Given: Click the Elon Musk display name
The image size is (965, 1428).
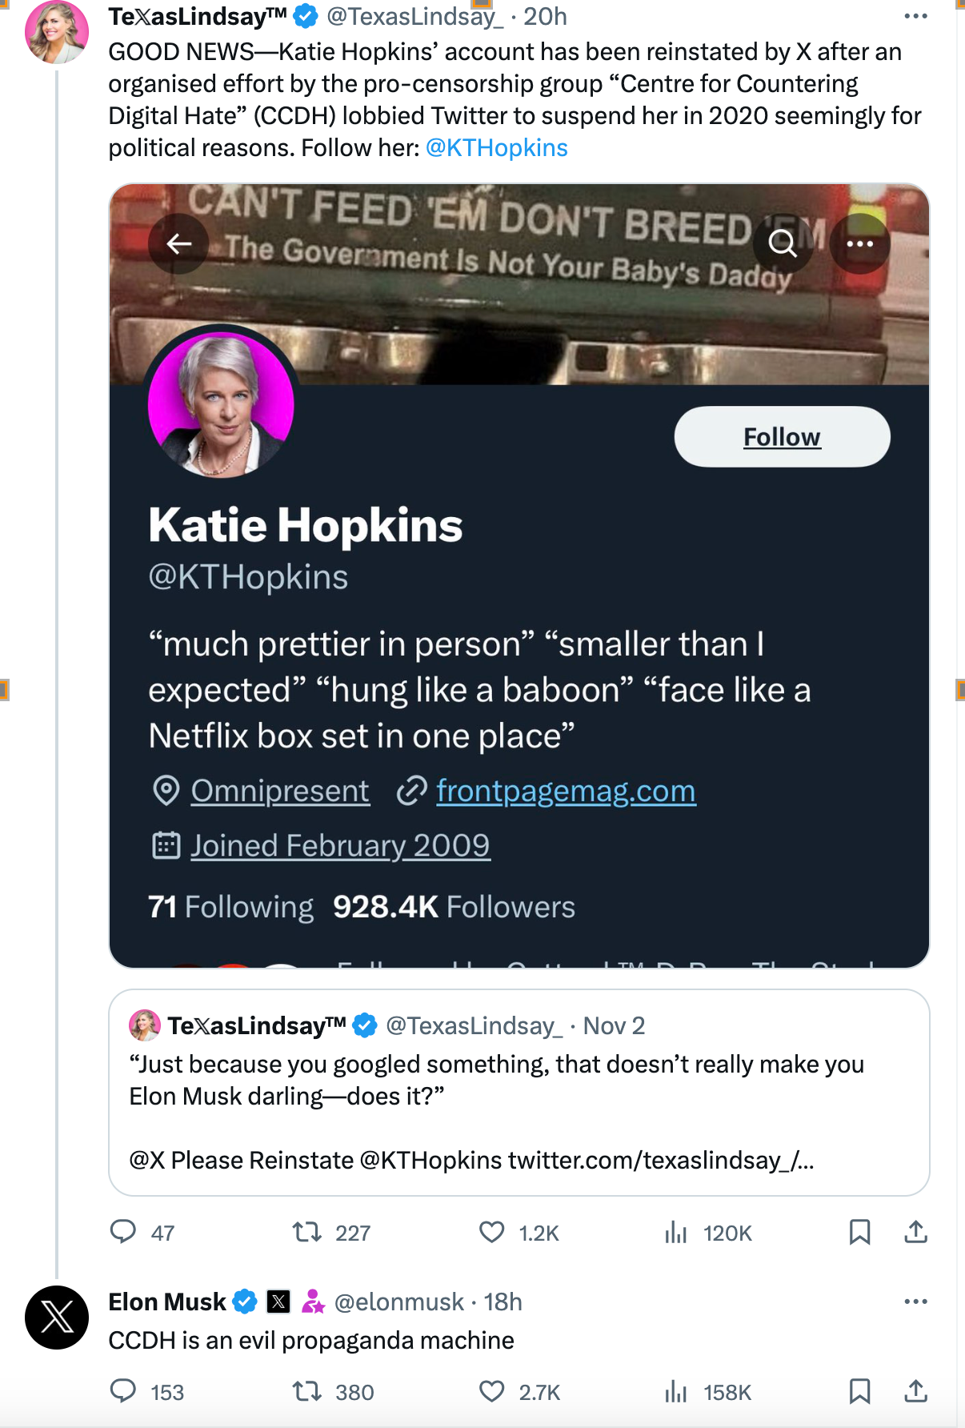Looking at the screenshot, I should [x=167, y=1302].
